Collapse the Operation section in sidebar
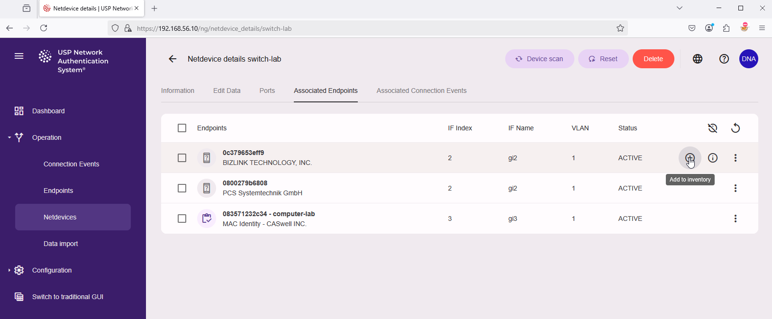Screen dimensions: 772x319 [x=9, y=137]
